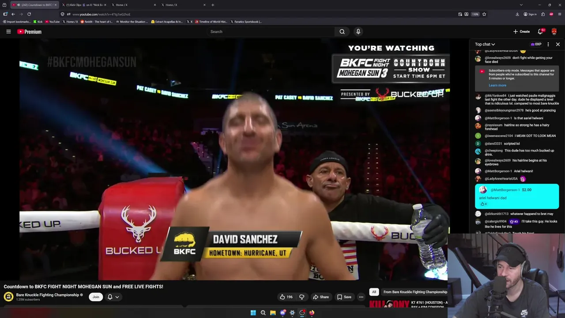
Task: Mute the YouTube tab via speaker icon
Action: pyautogui.click(x=19, y=5)
